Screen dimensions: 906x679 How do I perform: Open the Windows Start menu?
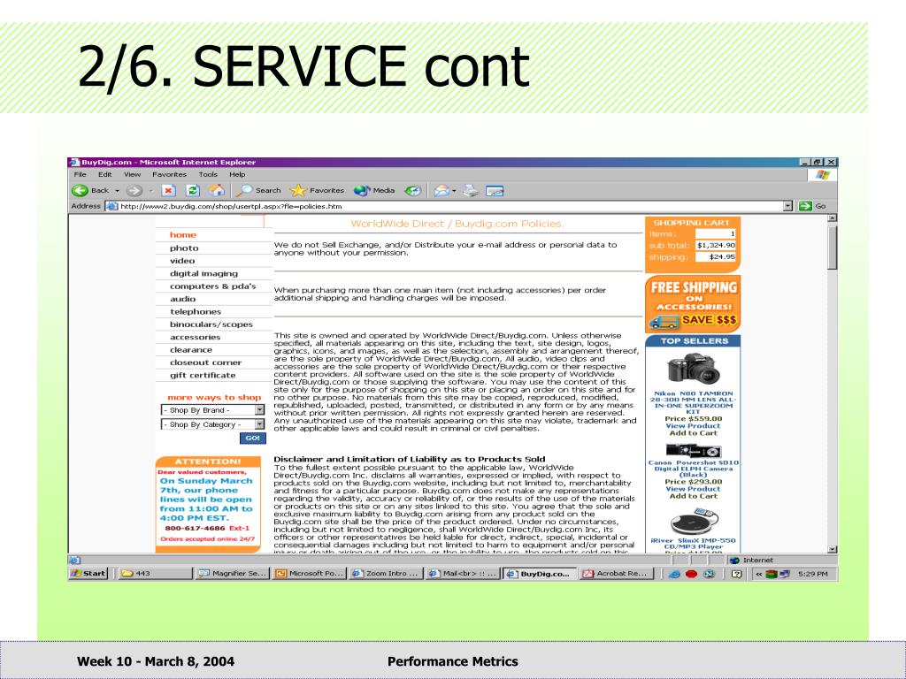(x=88, y=573)
